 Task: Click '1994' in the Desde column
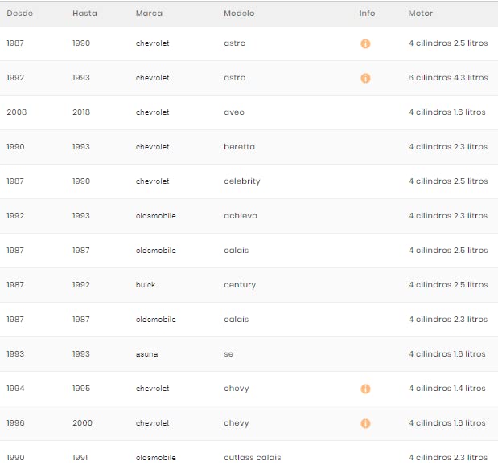pos(15,389)
